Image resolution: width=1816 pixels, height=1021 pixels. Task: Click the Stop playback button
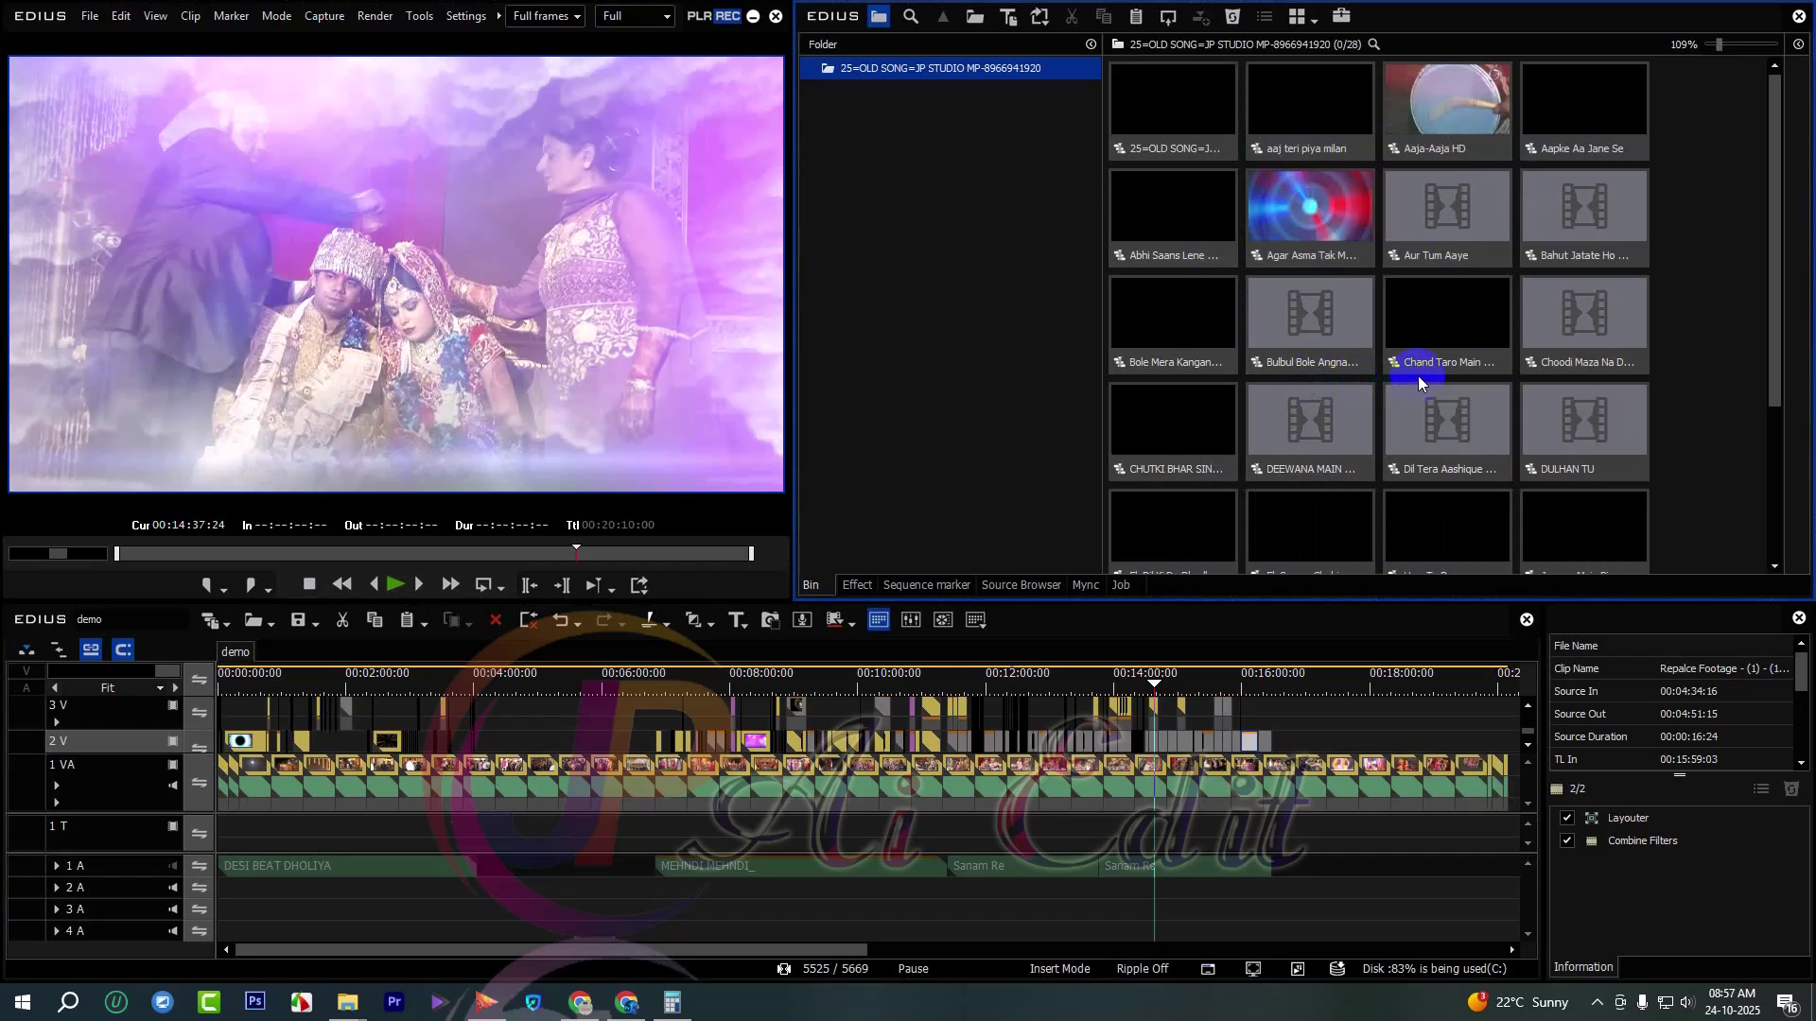(x=308, y=584)
